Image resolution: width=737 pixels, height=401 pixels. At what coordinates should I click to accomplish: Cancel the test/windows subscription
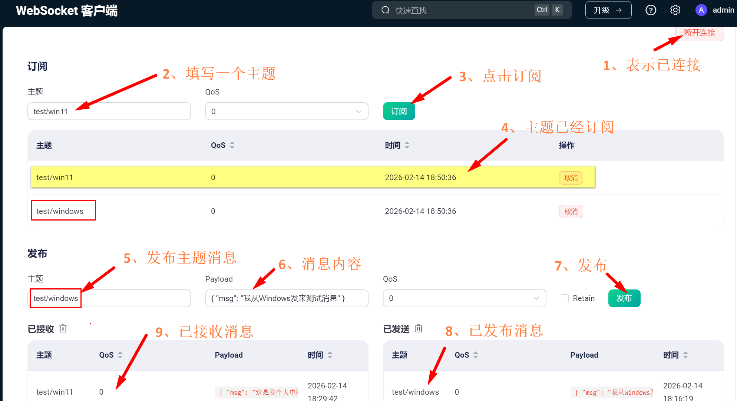pyautogui.click(x=571, y=212)
